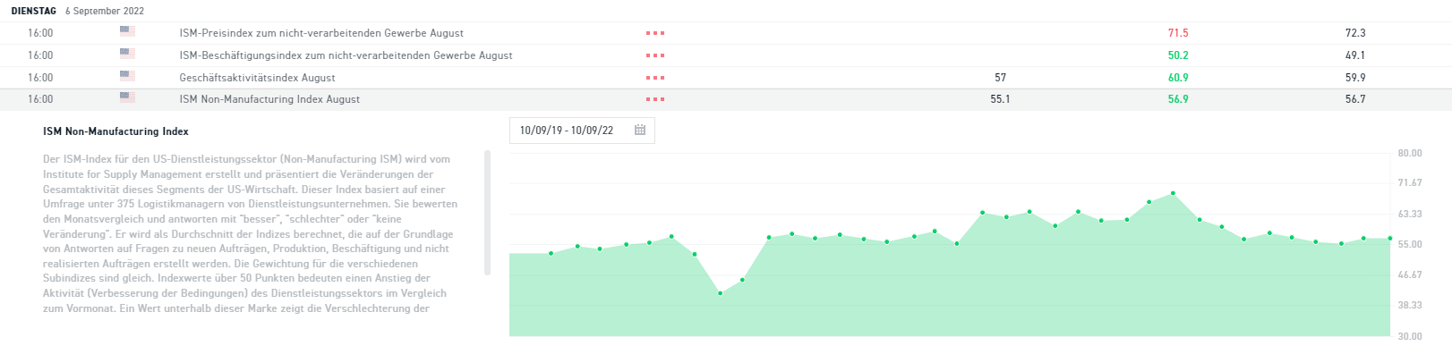Screen dimensions: 1452x346
Task: Click the date range field 10/09/19 - 10/09/22
Action: pyautogui.click(x=582, y=130)
